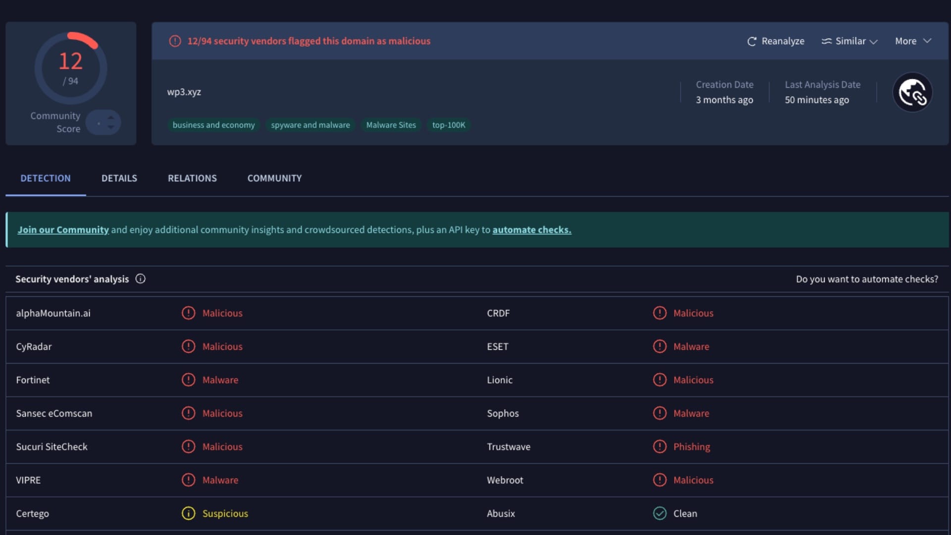Click the Sophos vendor name
951x535 pixels.
click(x=503, y=414)
